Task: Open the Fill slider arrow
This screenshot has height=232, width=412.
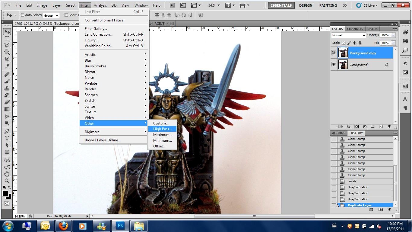Action: pyautogui.click(x=393, y=43)
